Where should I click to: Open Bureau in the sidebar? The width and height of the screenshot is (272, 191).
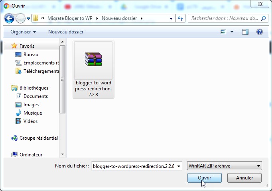coord(31,55)
